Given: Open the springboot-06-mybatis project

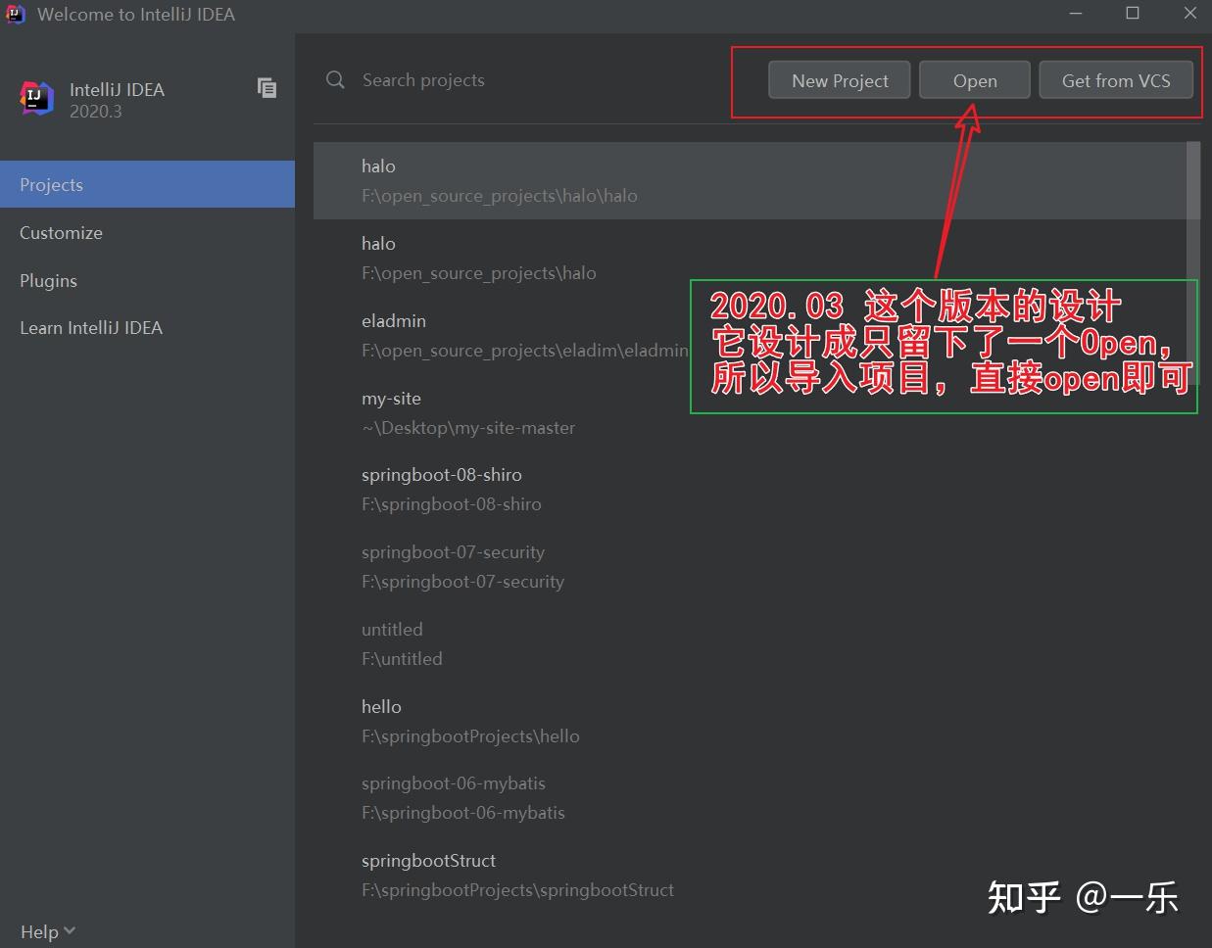Looking at the screenshot, I should click(750, 797).
